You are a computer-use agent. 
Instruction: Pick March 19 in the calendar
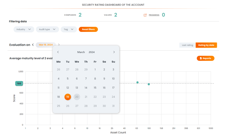[x=68, y=97]
